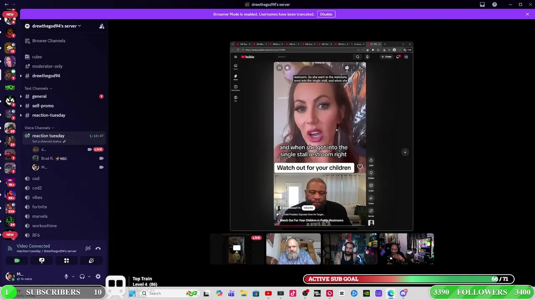Open Copilot from the taskbar
This screenshot has height=300, width=535.
219,293
